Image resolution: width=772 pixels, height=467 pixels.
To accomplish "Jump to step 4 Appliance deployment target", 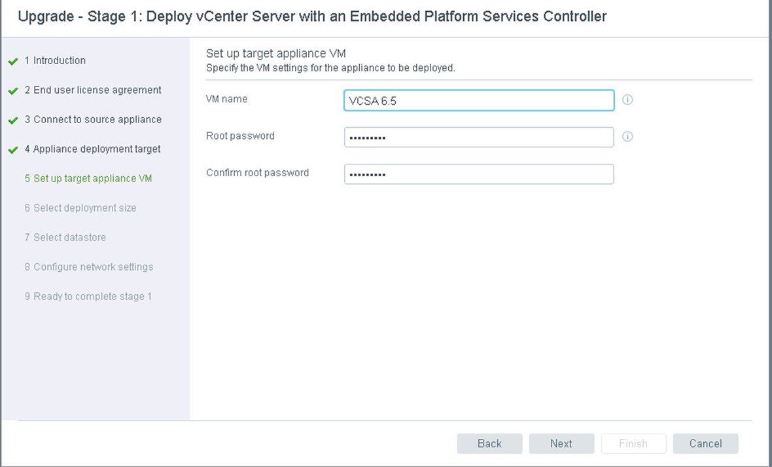I will pos(92,149).
